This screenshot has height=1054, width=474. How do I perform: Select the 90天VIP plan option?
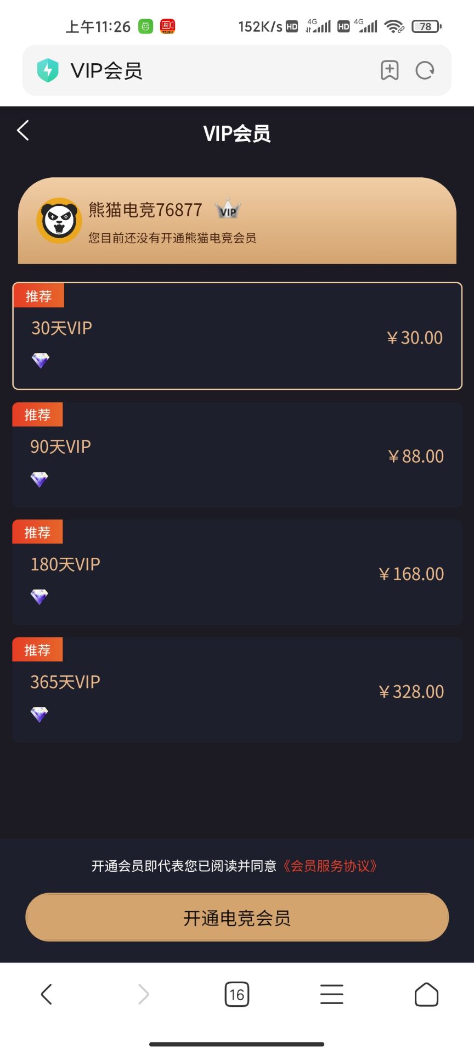click(237, 455)
